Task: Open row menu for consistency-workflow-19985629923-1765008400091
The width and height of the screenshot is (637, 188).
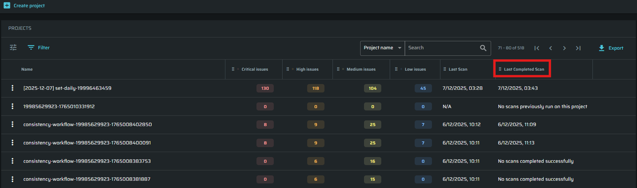Action: (x=13, y=143)
